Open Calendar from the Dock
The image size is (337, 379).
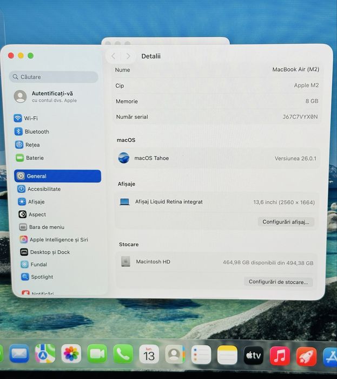tap(149, 355)
